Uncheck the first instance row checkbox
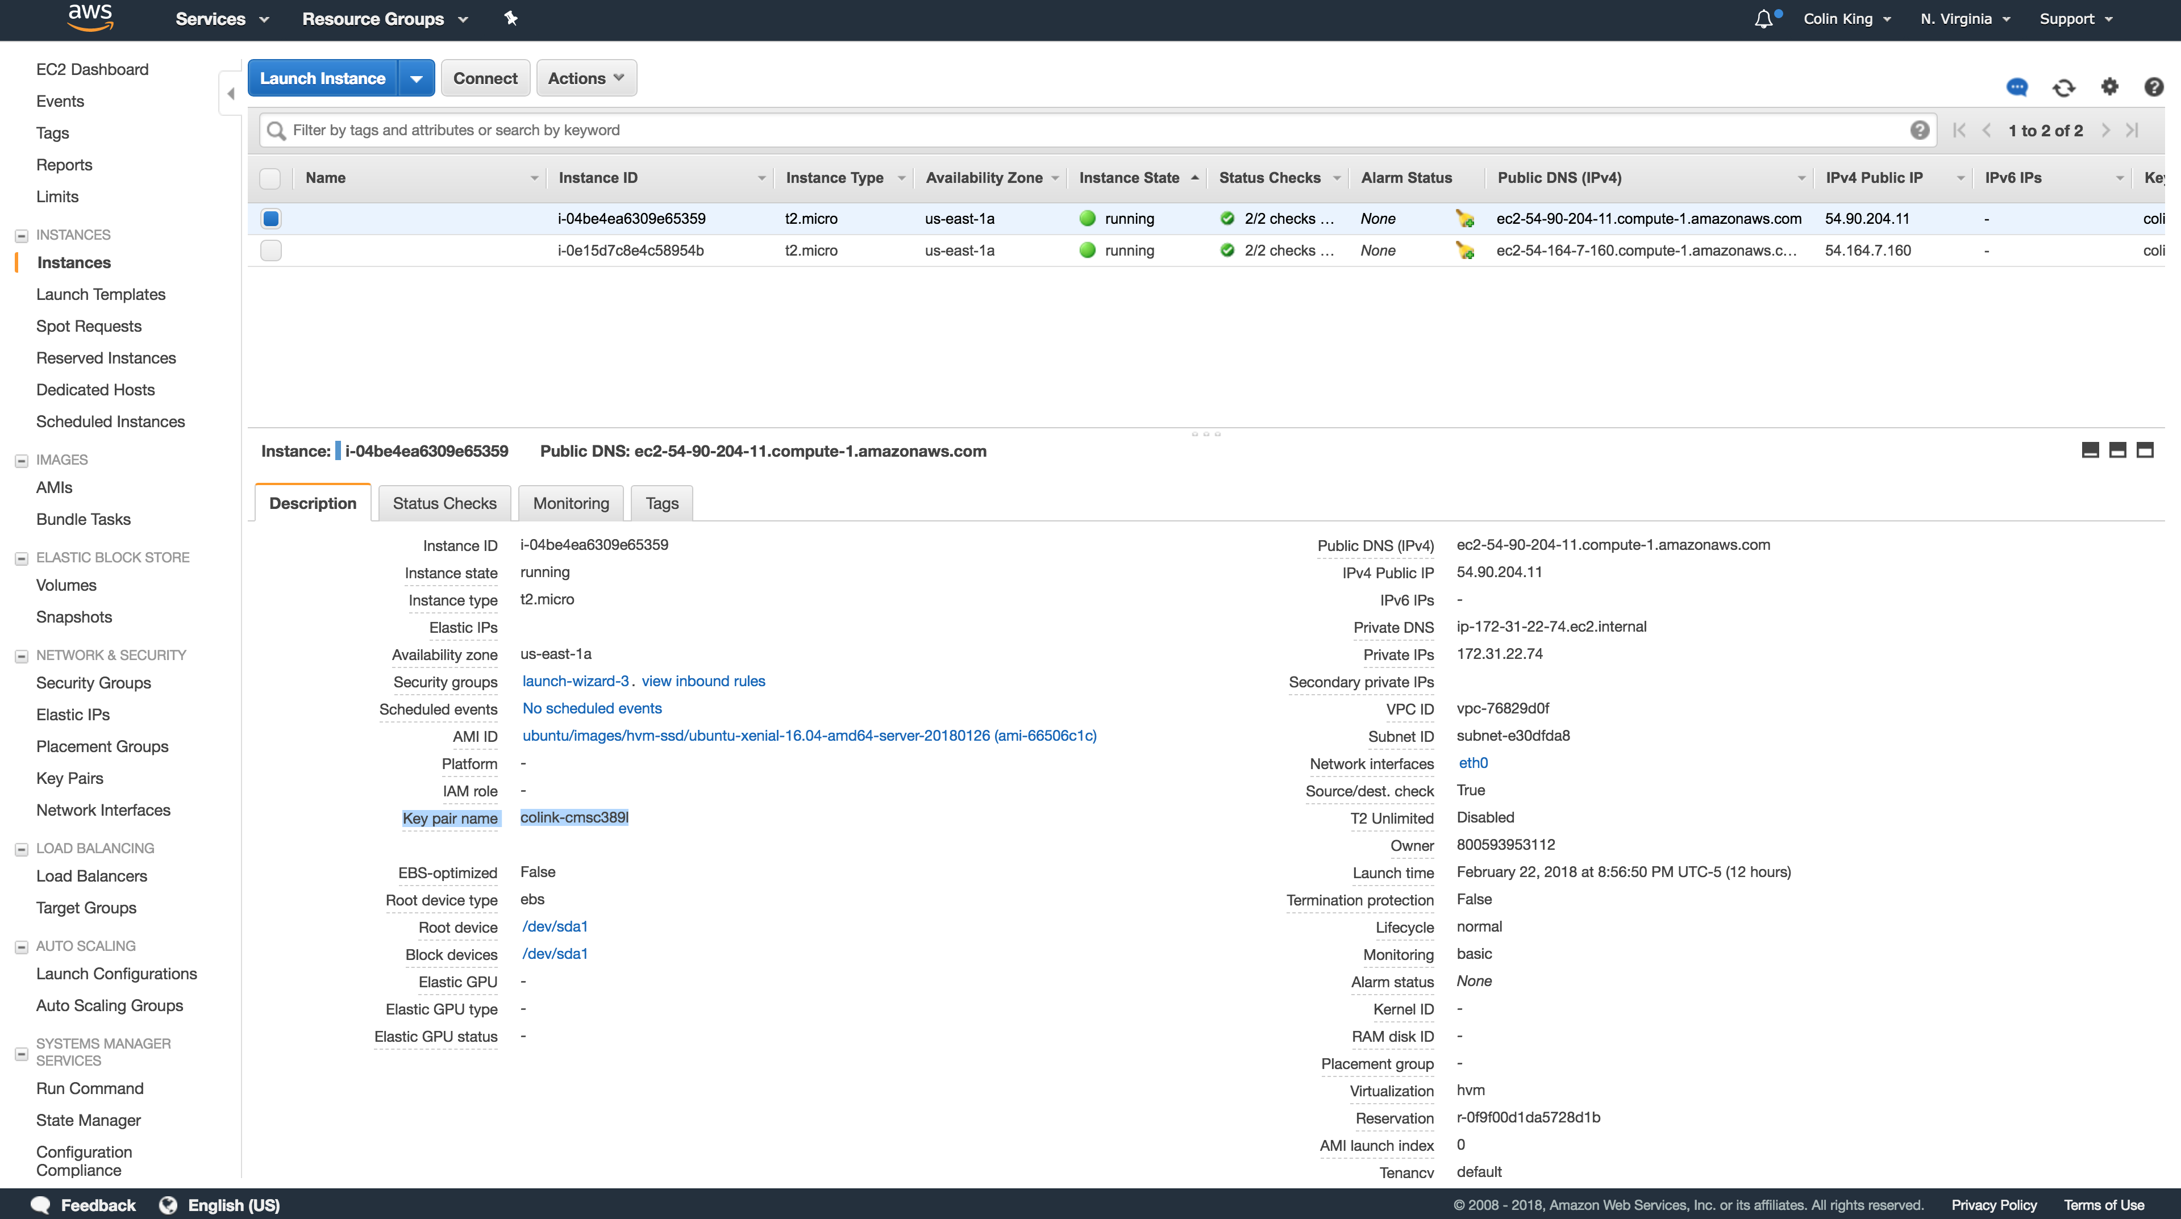The image size is (2181, 1219). pos(271,218)
